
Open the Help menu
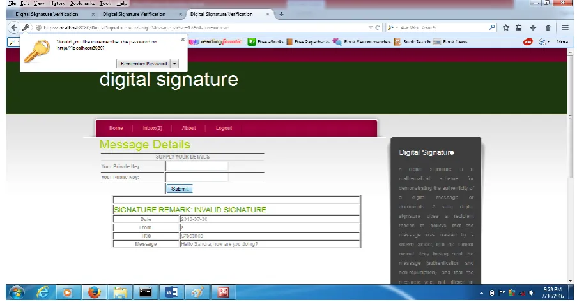(122, 3)
